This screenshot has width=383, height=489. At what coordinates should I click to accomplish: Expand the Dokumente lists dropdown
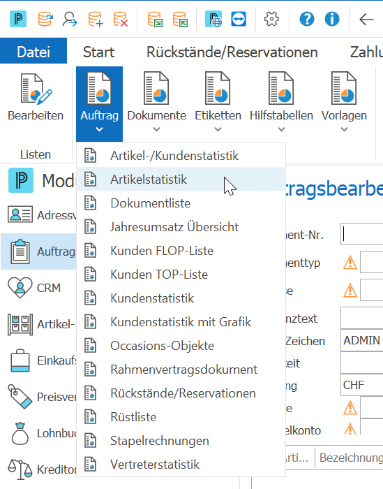157,102
